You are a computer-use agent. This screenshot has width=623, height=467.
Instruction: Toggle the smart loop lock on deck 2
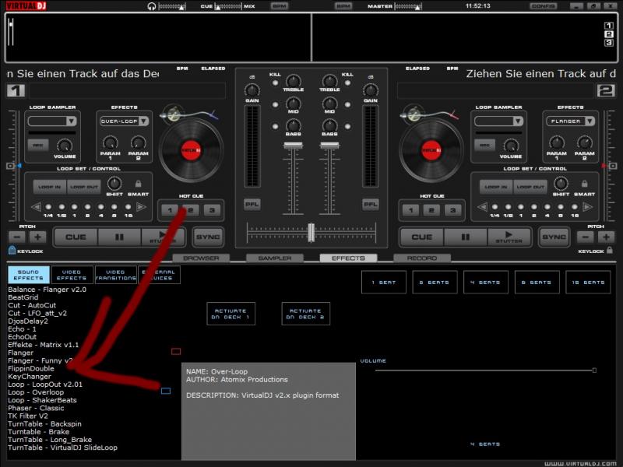(x=585, y=184)
